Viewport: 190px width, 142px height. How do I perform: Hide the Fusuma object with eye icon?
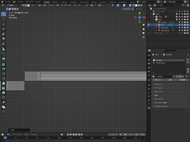point(182,22)
